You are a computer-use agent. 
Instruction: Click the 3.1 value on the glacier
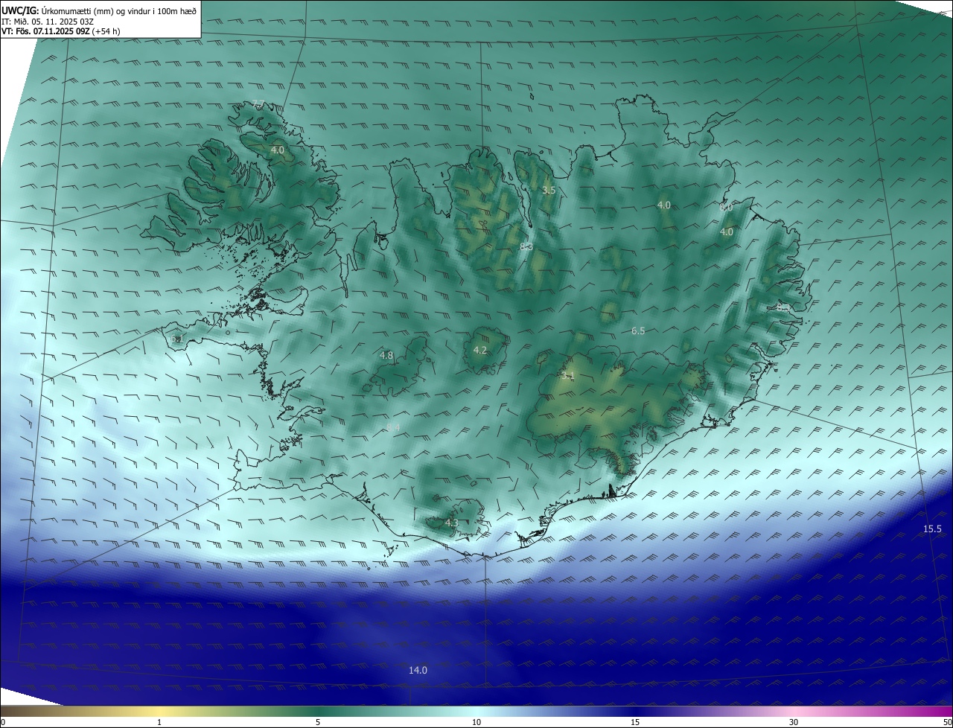tap(568, 376)
